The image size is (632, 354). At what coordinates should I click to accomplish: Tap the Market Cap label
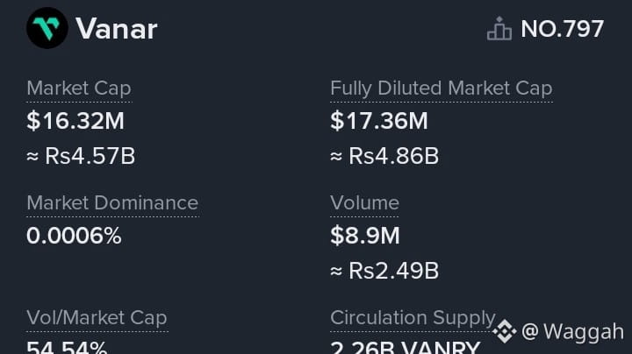79,88
